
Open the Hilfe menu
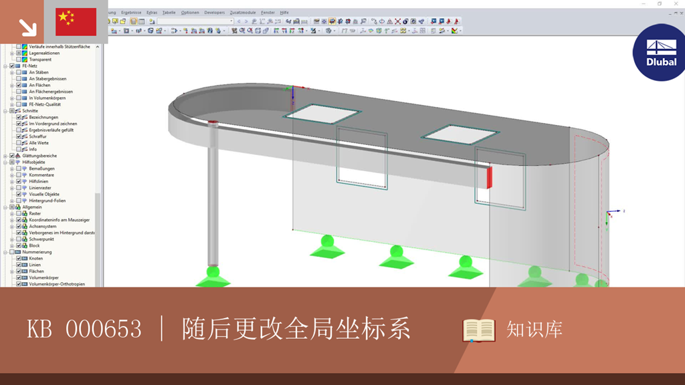click(284, 13)
